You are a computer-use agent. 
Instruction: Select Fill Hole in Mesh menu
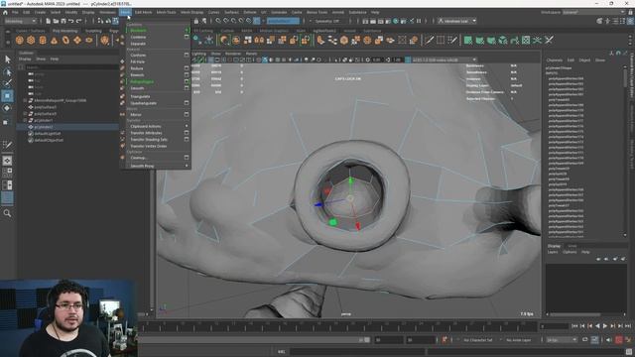tap(138, 61)
